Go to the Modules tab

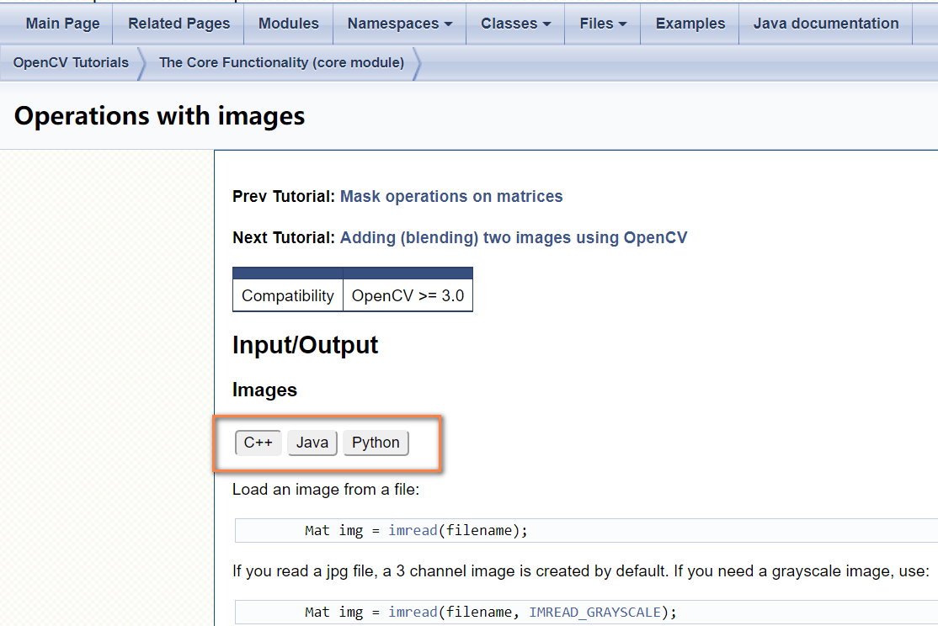(288, 24)
